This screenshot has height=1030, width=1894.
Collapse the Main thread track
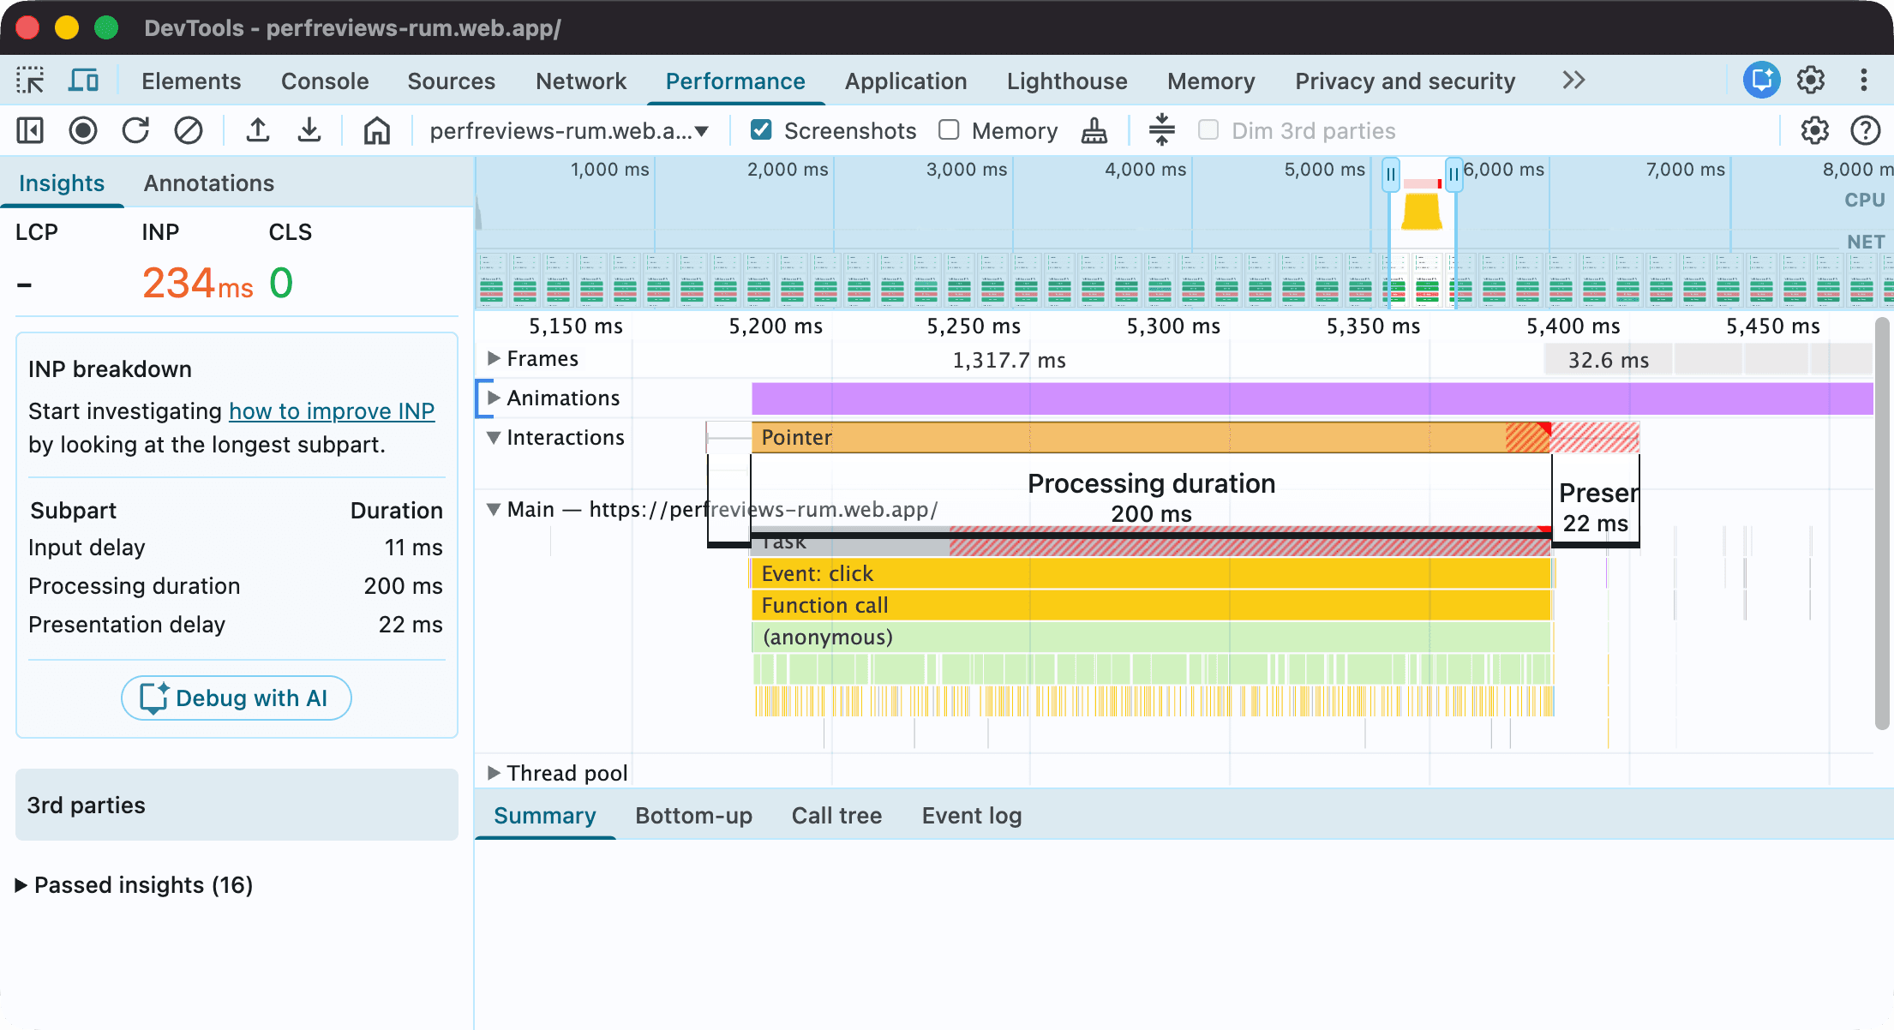coord(494,509)
